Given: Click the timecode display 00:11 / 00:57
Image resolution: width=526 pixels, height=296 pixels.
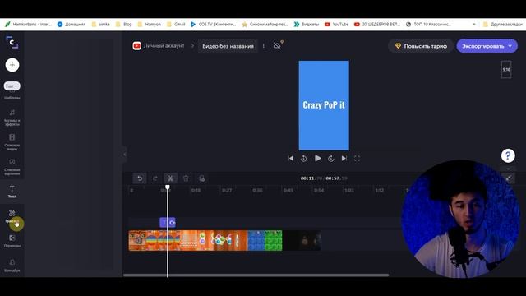Looking at the screenshot, I should [x=324, y=178].
